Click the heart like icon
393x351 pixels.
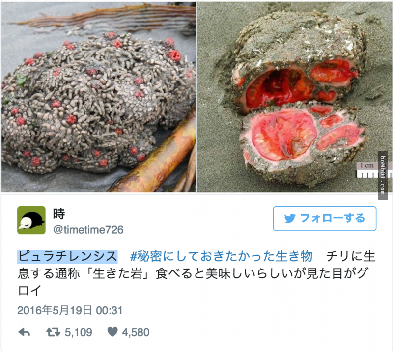112,332
